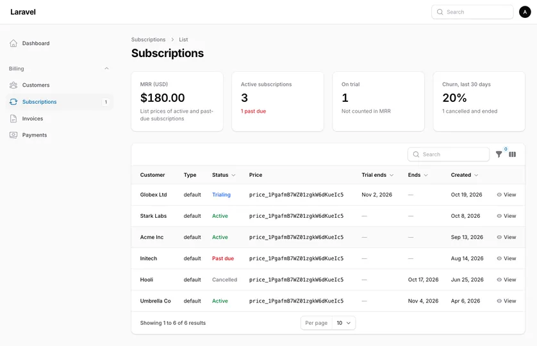Click the Active subscriptions stat card
This screenshot has height=346, width=537.
point(277,101)
